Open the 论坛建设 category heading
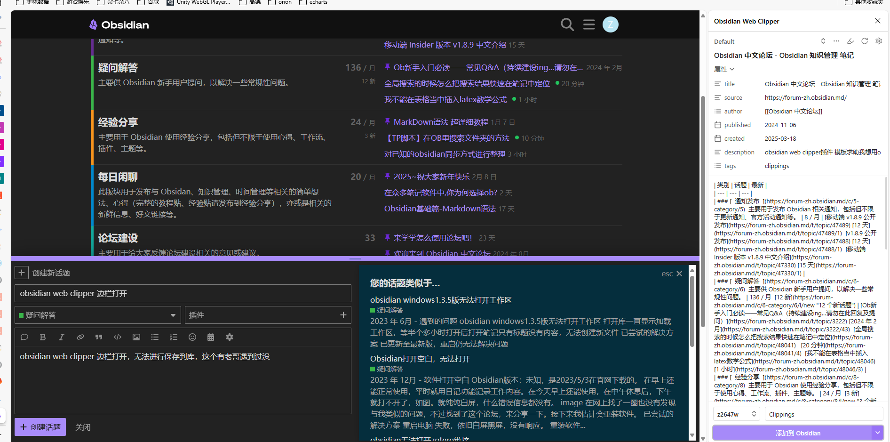The width and height of the screenshot is (890, 442). (118, 238)
